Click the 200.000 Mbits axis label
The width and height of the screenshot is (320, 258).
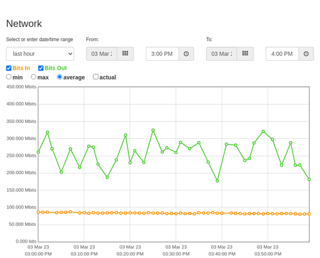(21, 173)
